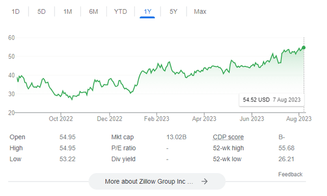Click the 40 y-axis label

(x=11, y=75)
